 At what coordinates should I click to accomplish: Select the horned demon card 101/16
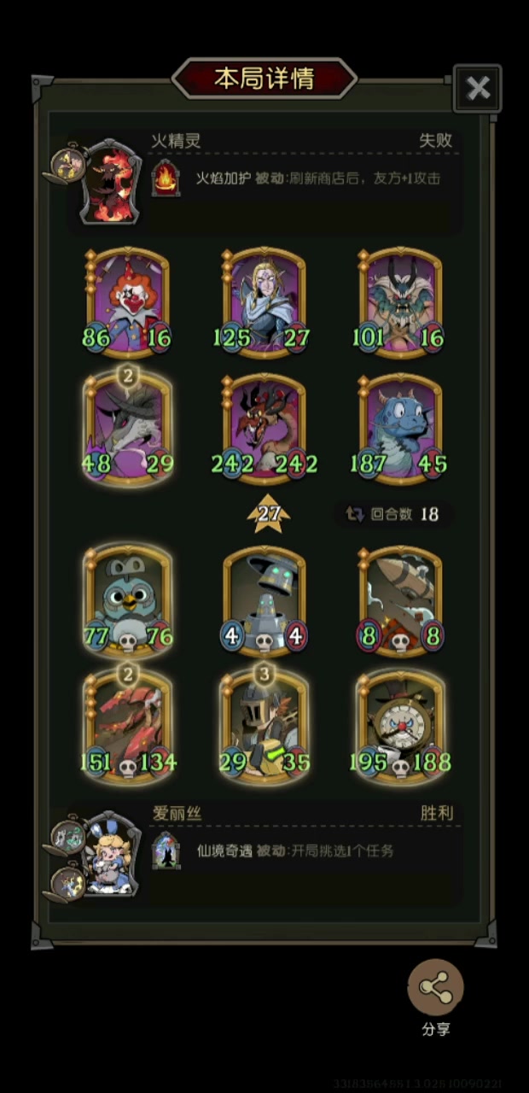401,302
